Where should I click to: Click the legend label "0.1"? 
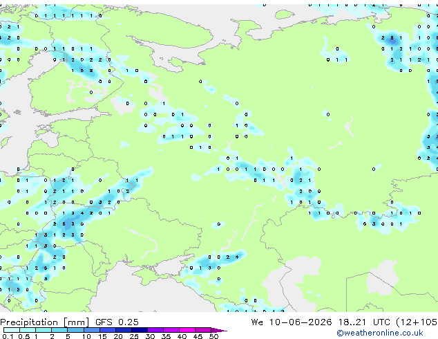tap(8, 336)
